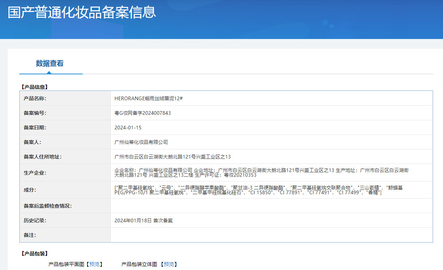Screen dimensions: 443x270
Task: Select the 【产品信息】 section heading
Action: 34,87
